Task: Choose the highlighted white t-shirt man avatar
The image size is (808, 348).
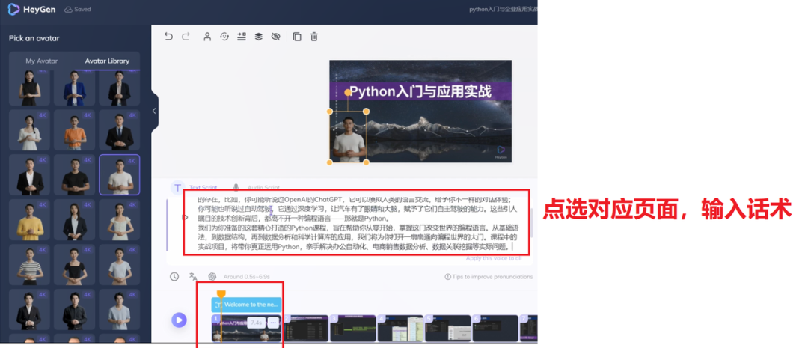Action: pyautogui.click(x=120, y=175)
